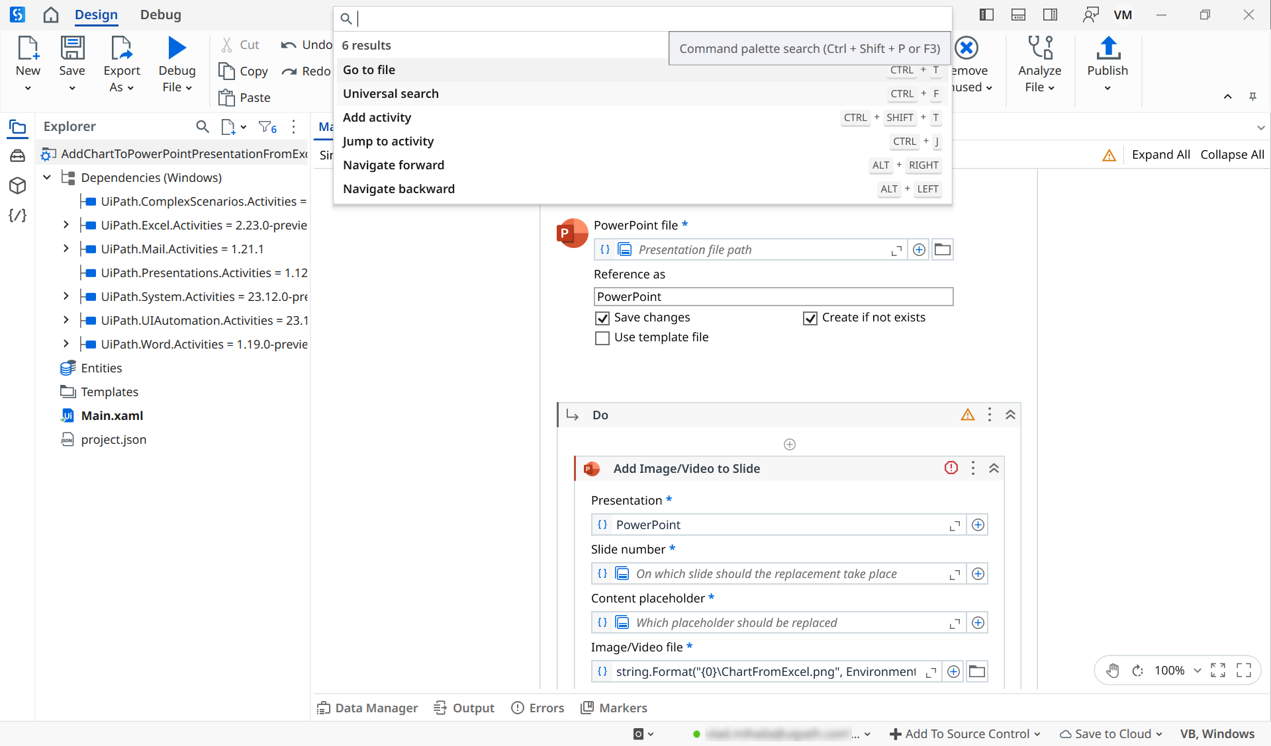
Task: Click the pan hand tool icon
Action: click(x=1113, y=671)
